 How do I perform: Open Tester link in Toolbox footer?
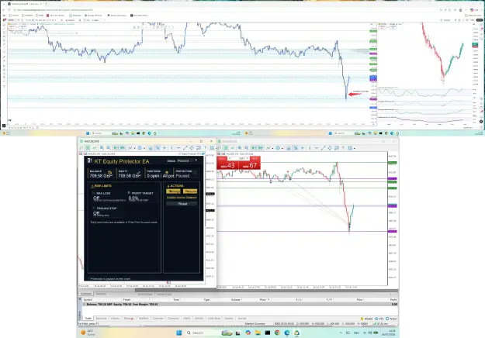point(391,319)
